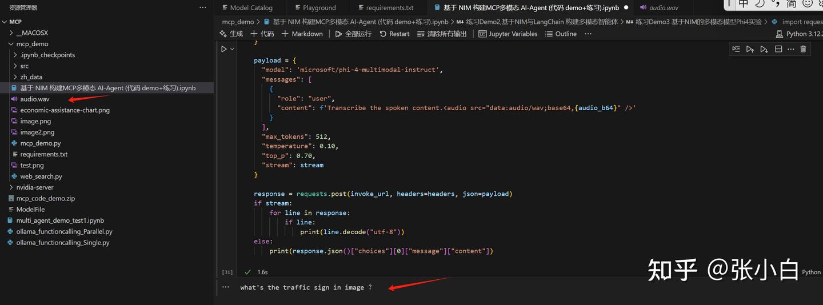The width and height of the screenshot is (823, 305).
Task: Click output text about traffic sign
Action: pyautogui.click(x=306, y=287)
